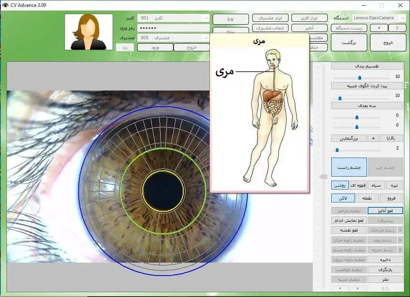Viewport: 410px width, 297px height.
Task: Click the right arrow stepper at bottom
Action: [x=358, y=289]
